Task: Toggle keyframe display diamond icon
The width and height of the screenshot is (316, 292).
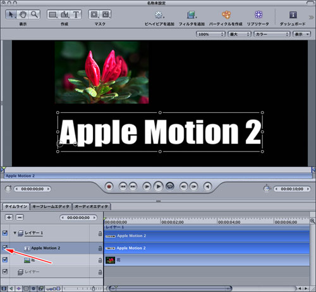Action: coord(18,288)
